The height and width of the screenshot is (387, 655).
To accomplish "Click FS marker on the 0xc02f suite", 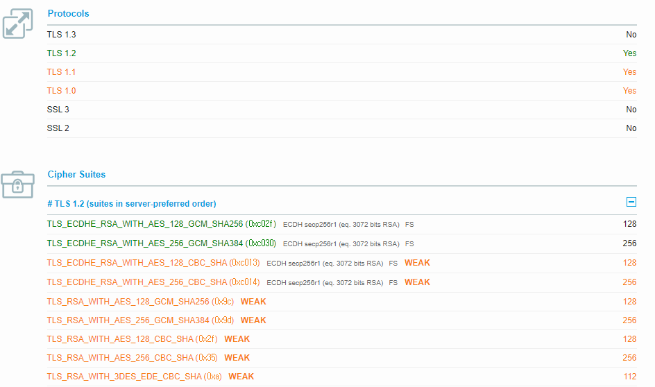I will pyautogui.click(x=409, y=225).
